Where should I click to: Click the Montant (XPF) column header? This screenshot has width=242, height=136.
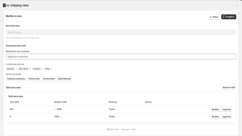click(x=61, y=102)
